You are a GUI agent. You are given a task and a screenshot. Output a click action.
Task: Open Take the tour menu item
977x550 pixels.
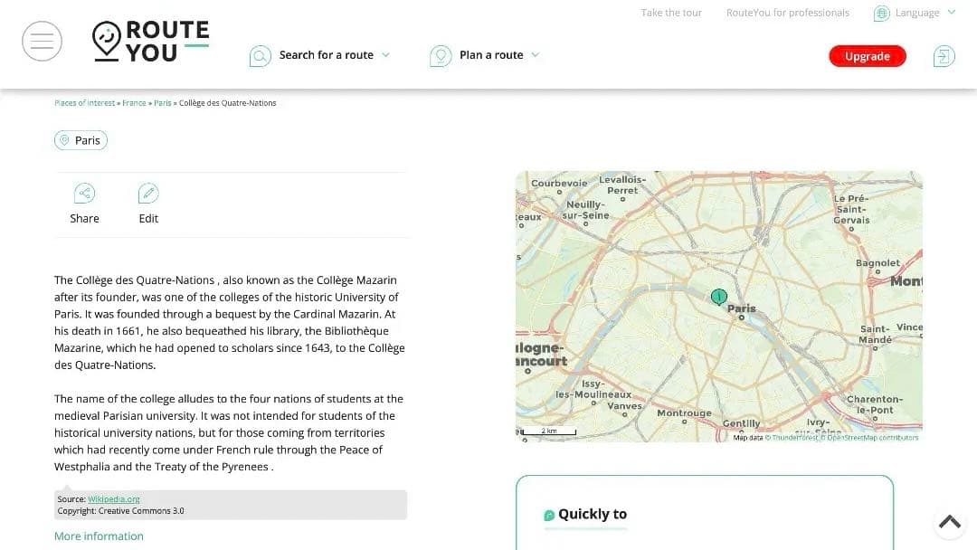pos(671,13)
